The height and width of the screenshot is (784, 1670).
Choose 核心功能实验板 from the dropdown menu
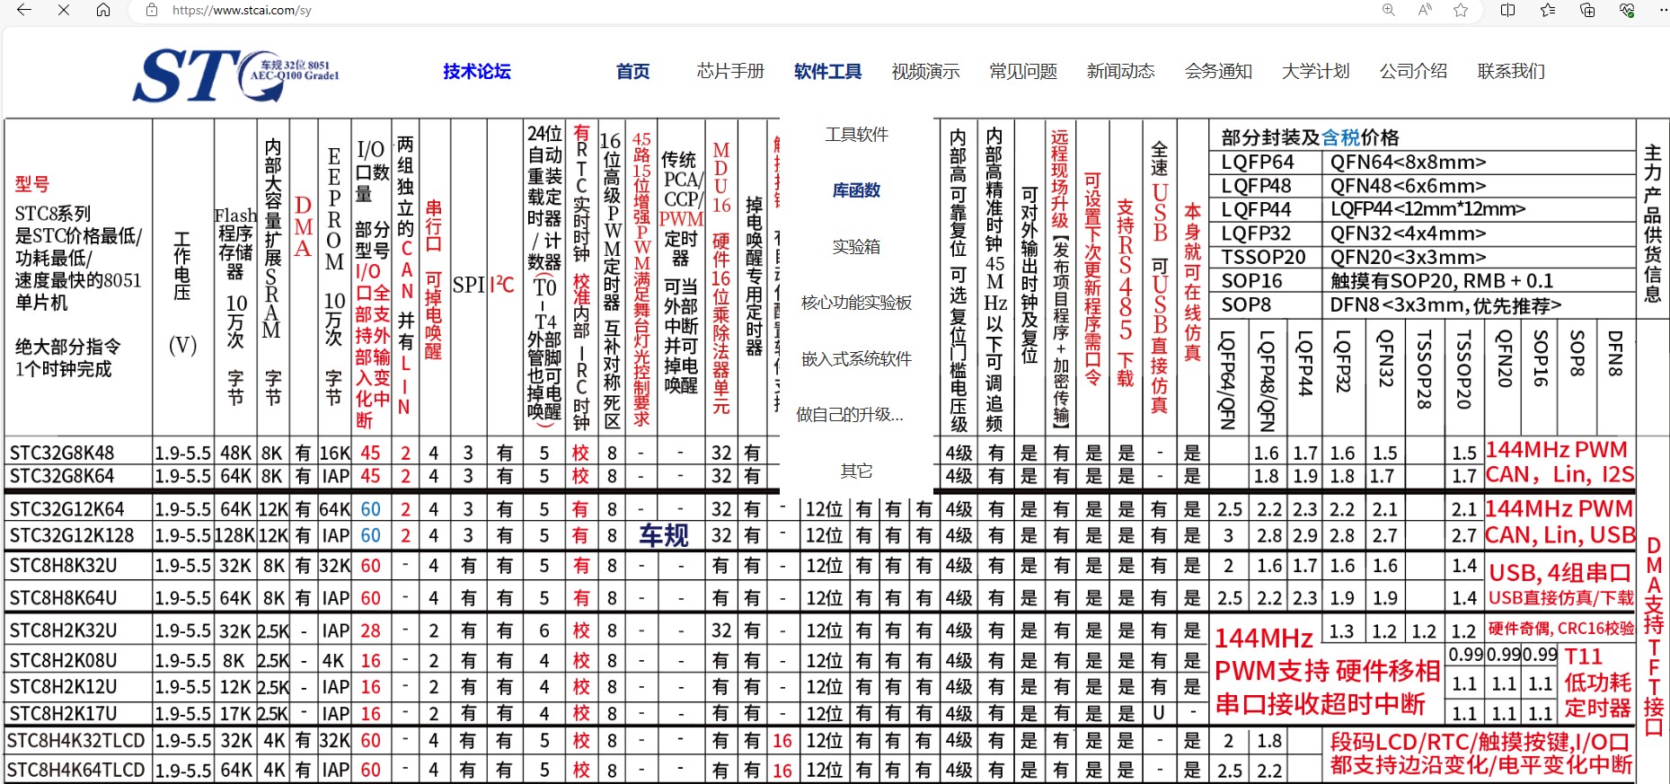[857, 303]
